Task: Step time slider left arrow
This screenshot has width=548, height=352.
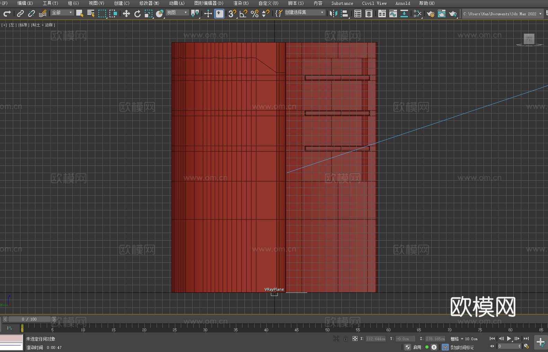Action: tap(5, 319)
